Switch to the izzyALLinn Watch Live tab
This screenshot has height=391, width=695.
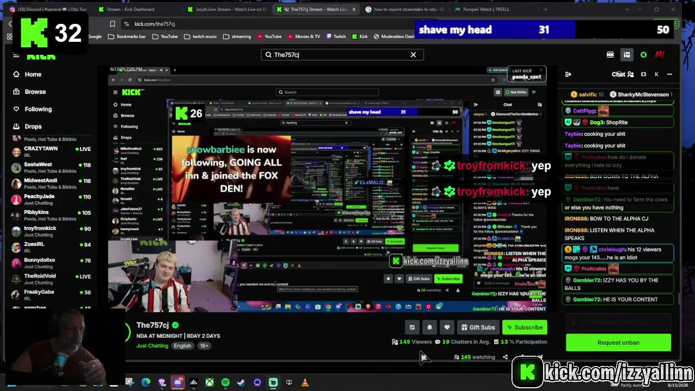click(227, 9)
